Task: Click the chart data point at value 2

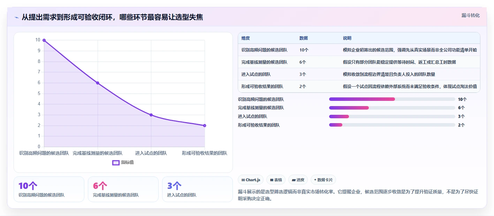Action: 205,126
